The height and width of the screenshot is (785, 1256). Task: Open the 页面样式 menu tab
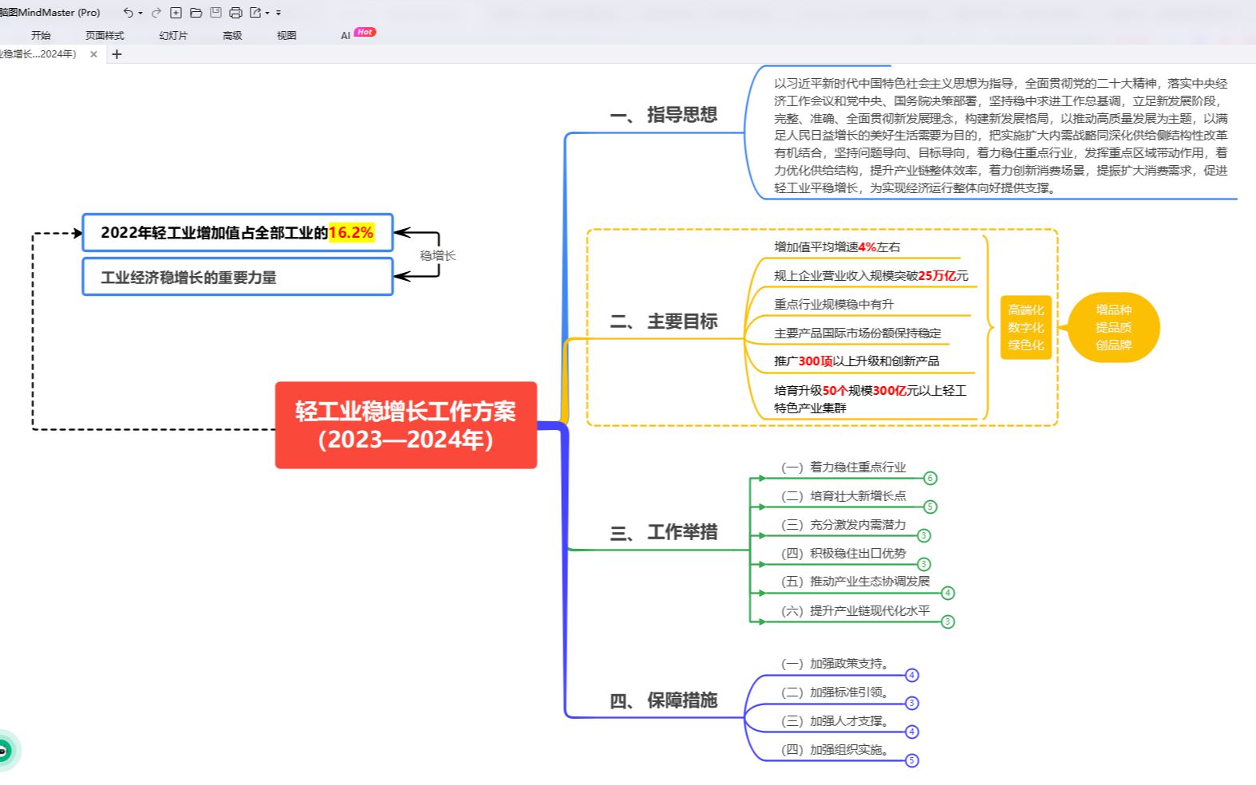(x=105, y=35)
